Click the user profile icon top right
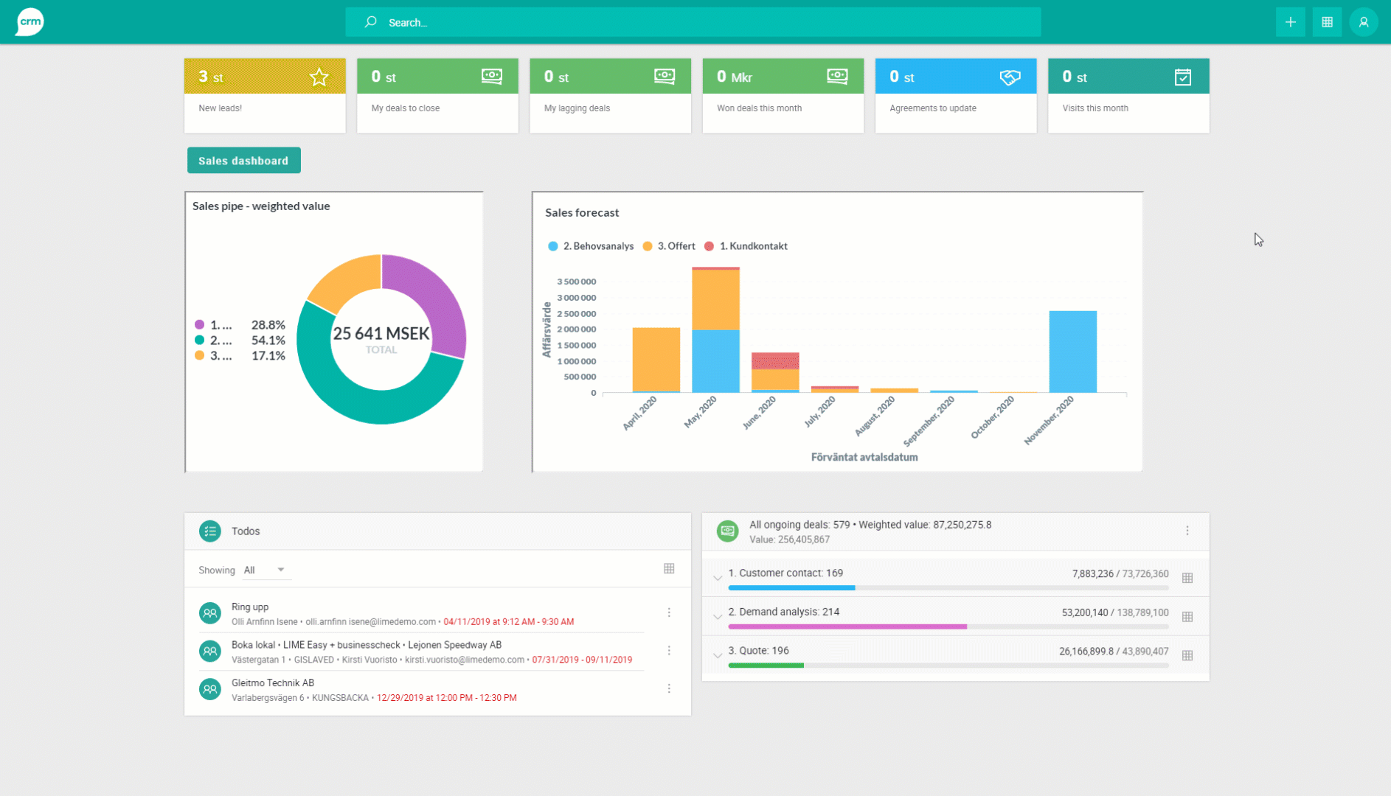Viewport: 1391px width, 796px height. 1363,21
